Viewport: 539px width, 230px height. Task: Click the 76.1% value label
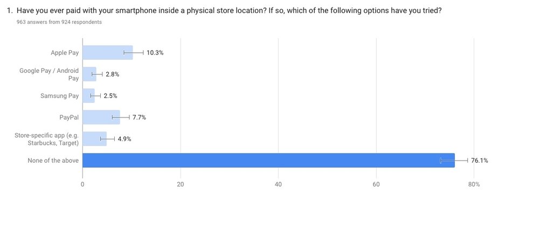tap(480, 161)
